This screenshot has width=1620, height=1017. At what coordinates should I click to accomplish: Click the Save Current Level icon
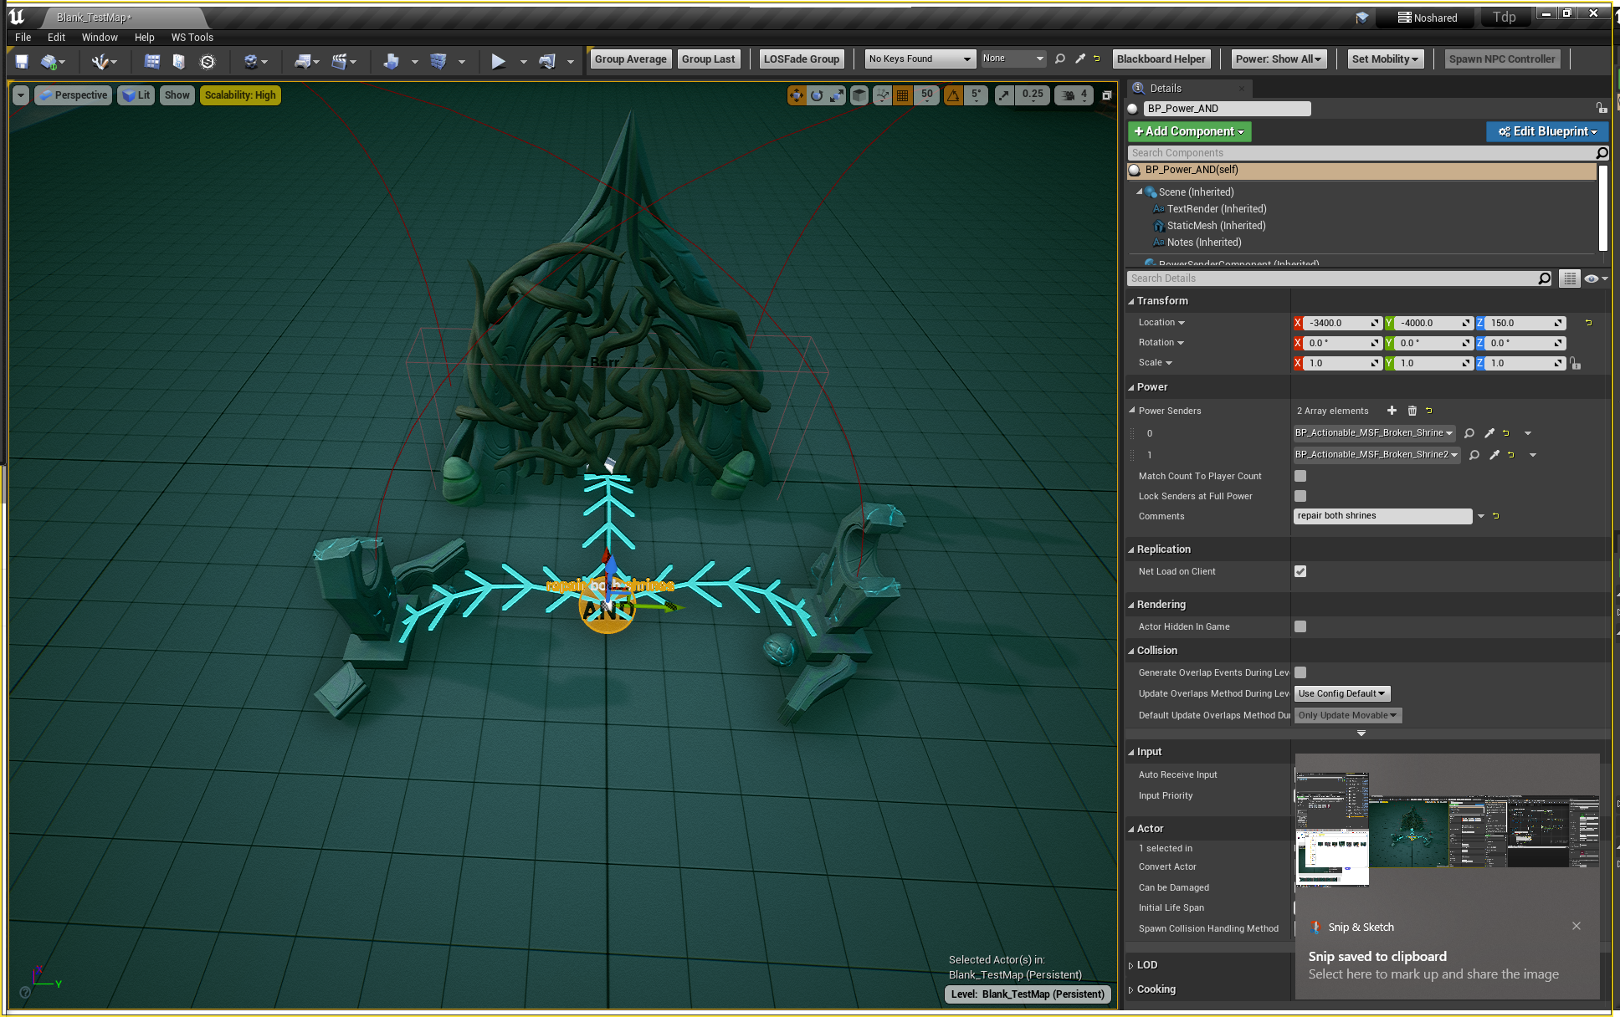tap(22, 61)
